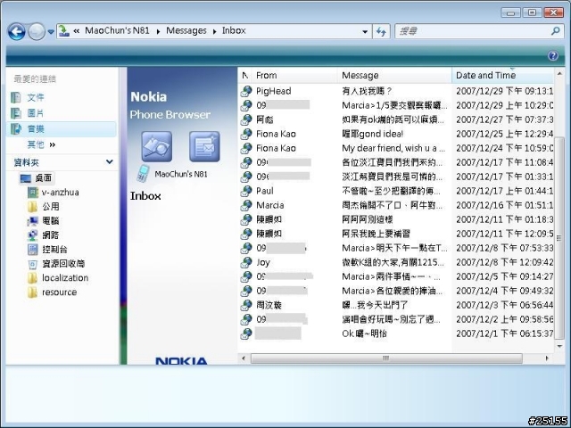
Task: Open the 圖片 favorite link
Action: pyautogui.click(x=36, y=113)
